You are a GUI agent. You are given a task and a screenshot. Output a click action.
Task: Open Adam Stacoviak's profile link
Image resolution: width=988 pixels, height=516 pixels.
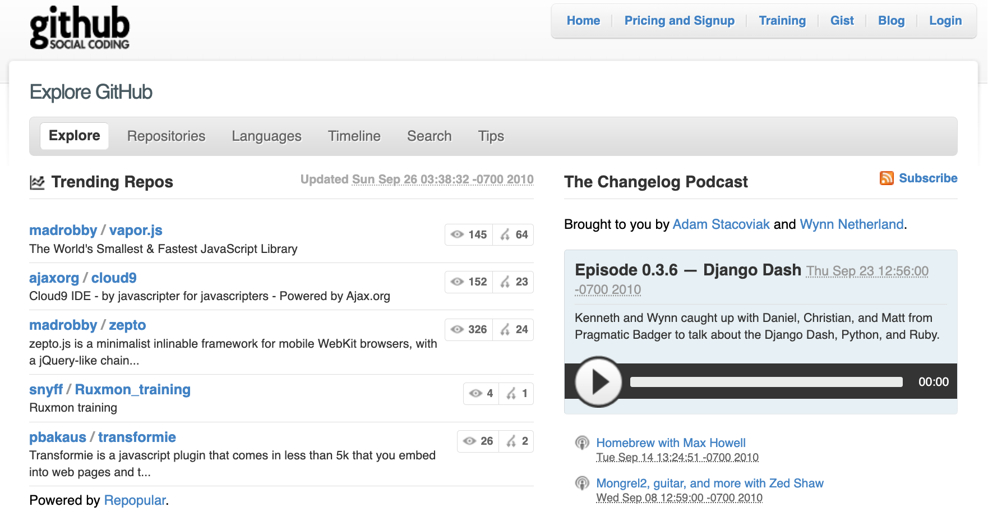pyautogui.click(x=721, y=224)
